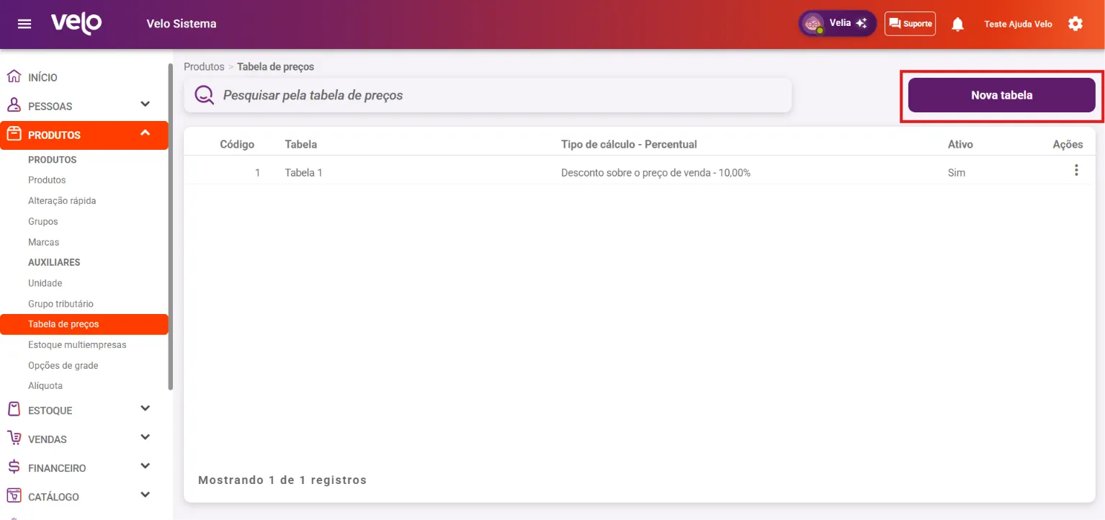Click the Velo Sistema title
The image size is (1105, 520).
[182, 24]
